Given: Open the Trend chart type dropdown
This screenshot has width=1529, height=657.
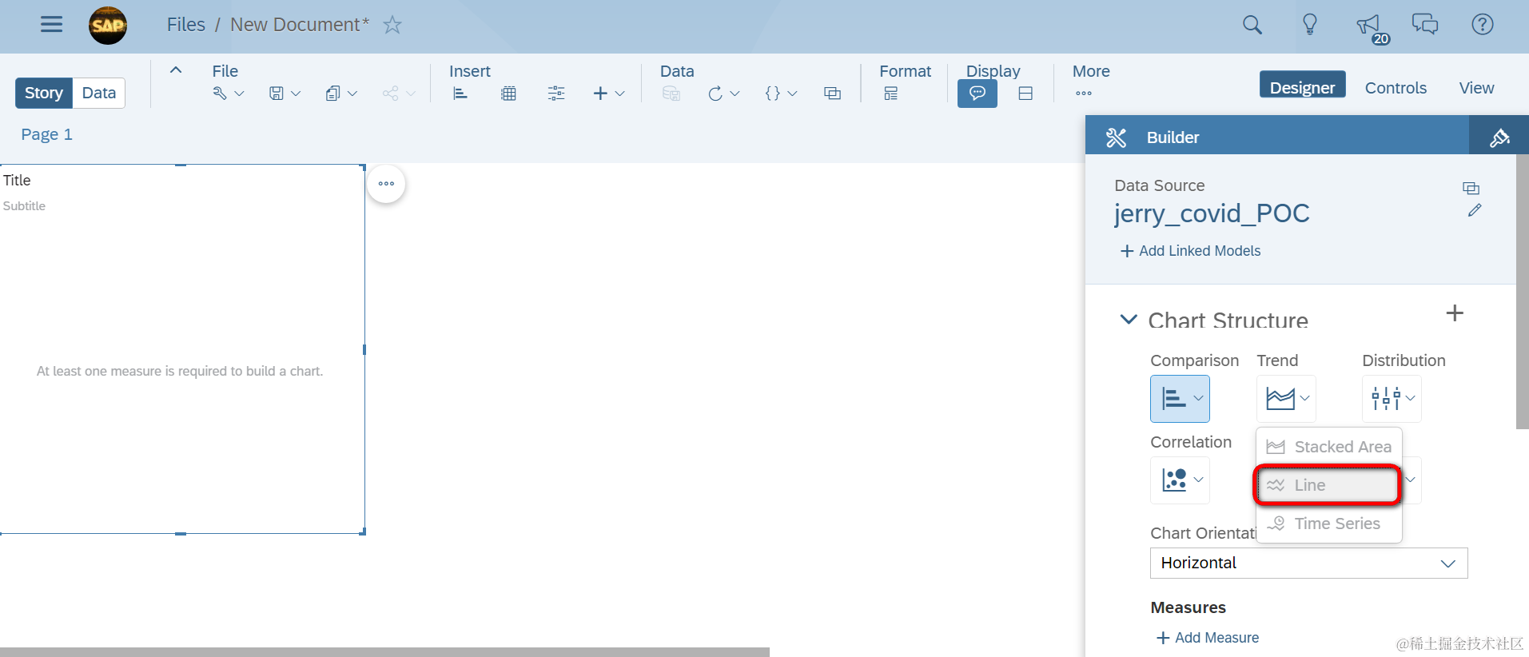Looking at the screenshot, I should [x=1286, y=398].
